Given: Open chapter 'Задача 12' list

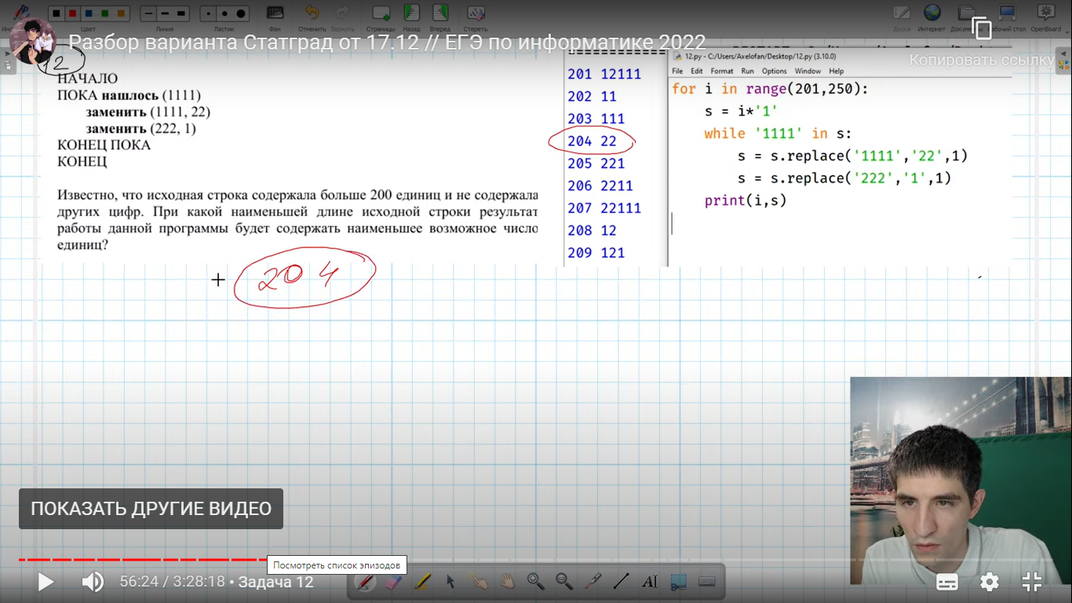Looking at the screenshot, I should click(x=275, y=582).
